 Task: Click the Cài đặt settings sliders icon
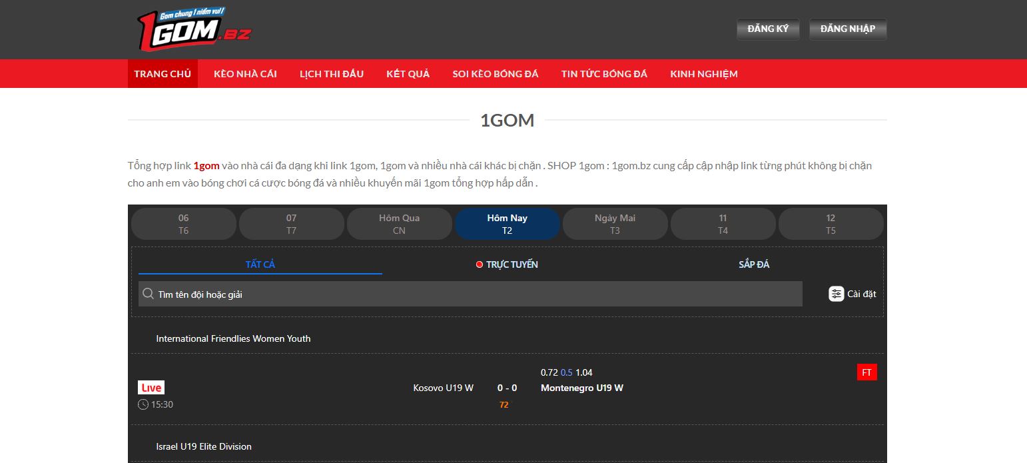click(836, 294)
